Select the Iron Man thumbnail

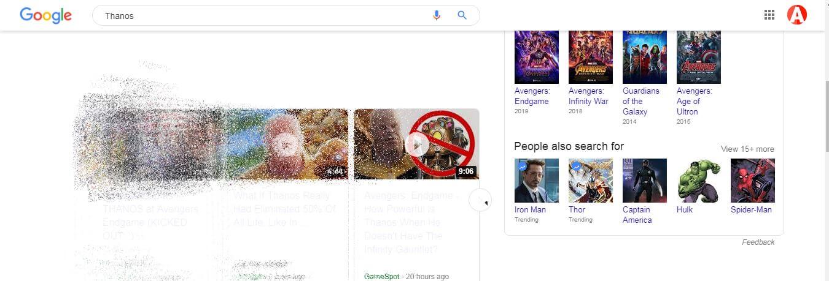537,181
